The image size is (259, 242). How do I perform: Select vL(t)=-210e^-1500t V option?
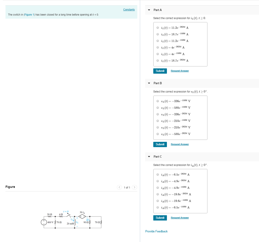tap(158, 121)
